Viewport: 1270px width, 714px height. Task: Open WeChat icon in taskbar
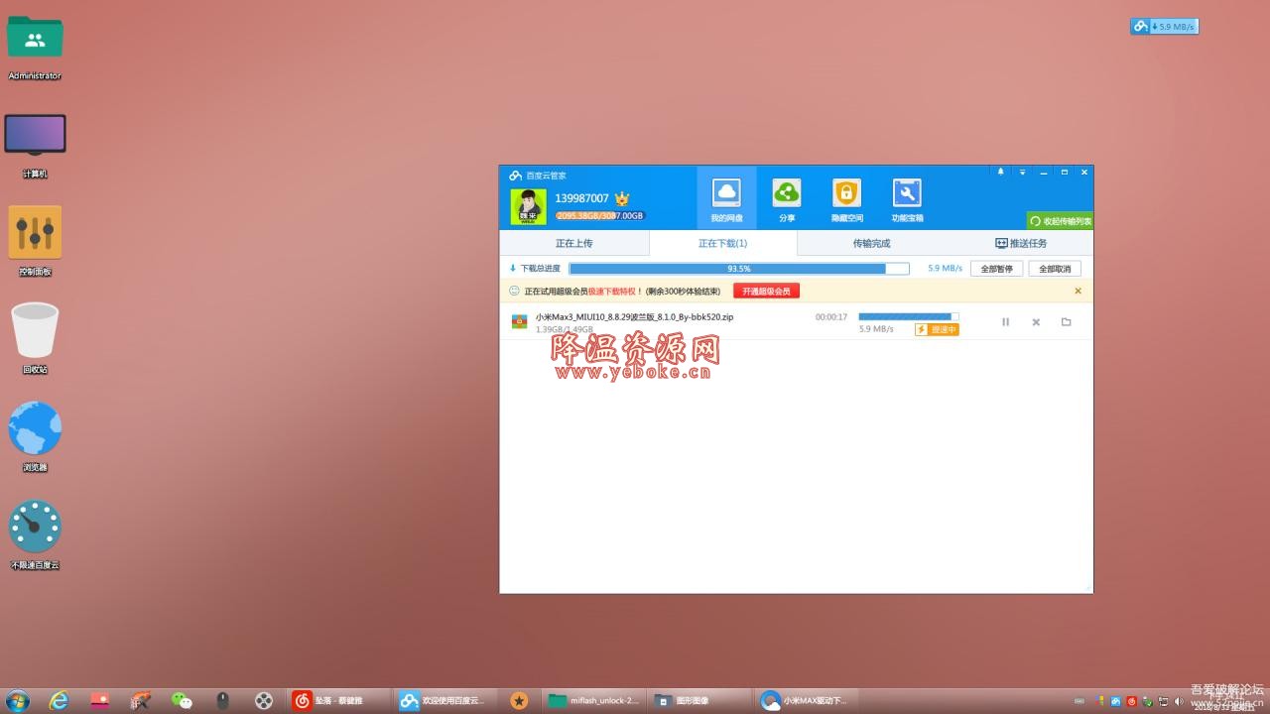point(182,700)
